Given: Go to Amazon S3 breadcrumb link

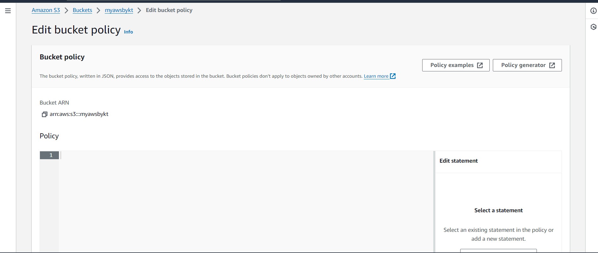Looking at the screenshot, I should pos(46,10).
